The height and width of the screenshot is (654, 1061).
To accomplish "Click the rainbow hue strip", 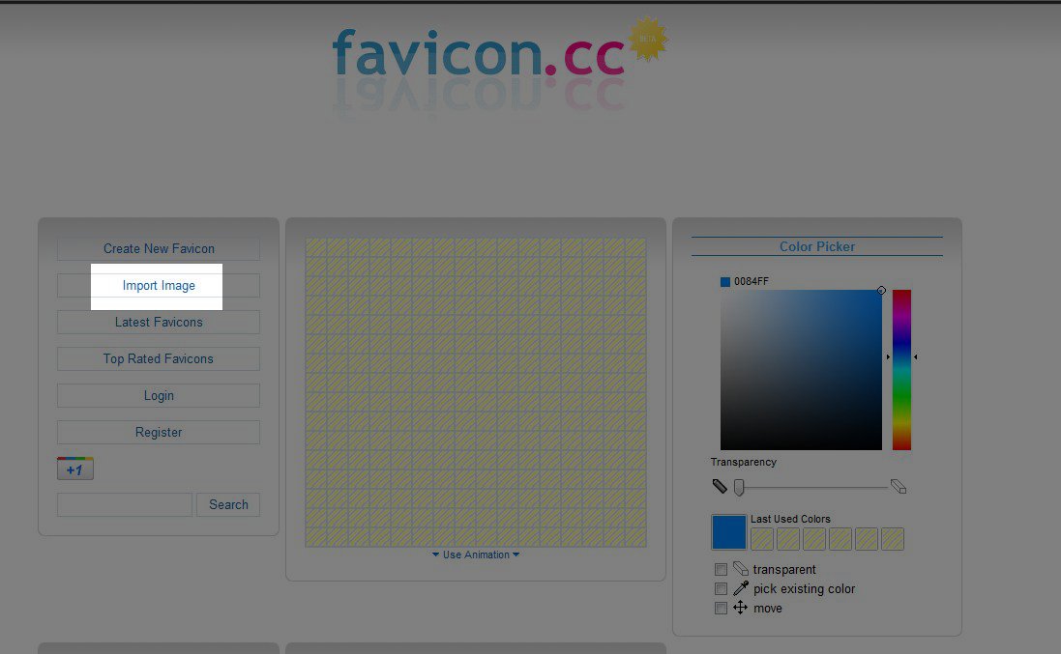I will pos(901,369).
